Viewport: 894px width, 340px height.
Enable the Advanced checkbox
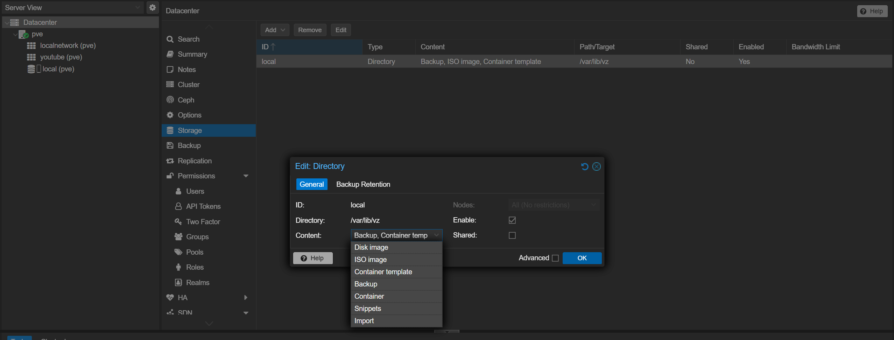(555, 258)
